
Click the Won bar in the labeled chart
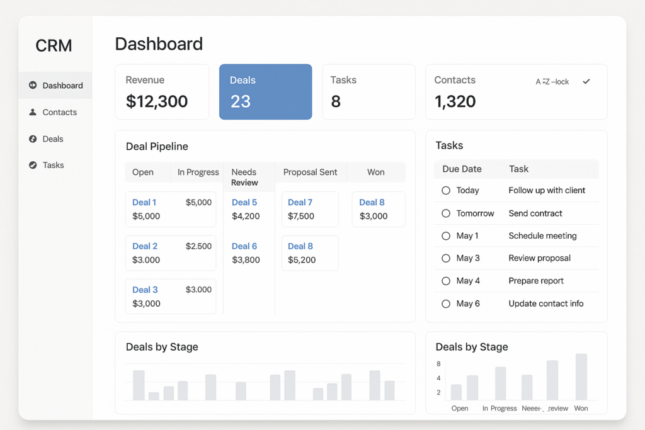tap(581, 376)
